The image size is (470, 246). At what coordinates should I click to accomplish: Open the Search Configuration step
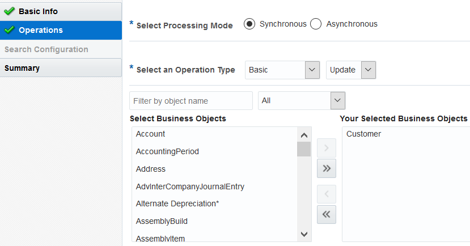tap(46, 49)
